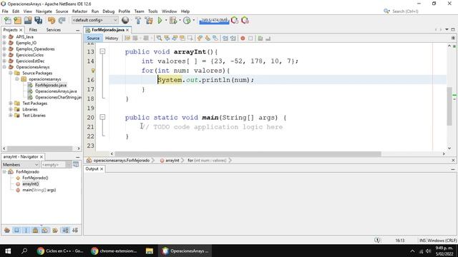Open the Run dropdown arrow next to play icon
The image size is (458, 257).
click(166, 21)
